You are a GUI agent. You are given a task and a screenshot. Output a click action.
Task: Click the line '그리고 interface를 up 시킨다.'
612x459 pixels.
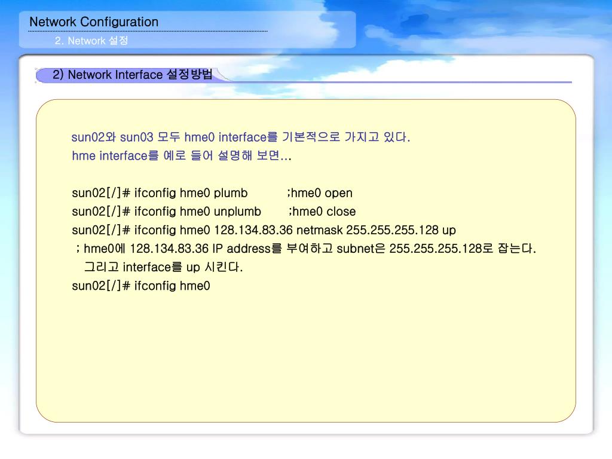click(163, 267)
